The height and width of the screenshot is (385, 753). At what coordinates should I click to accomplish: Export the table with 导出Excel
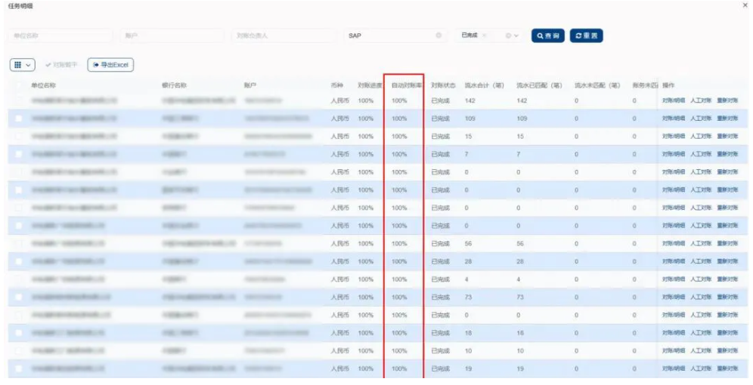click(x=110, y=65)
